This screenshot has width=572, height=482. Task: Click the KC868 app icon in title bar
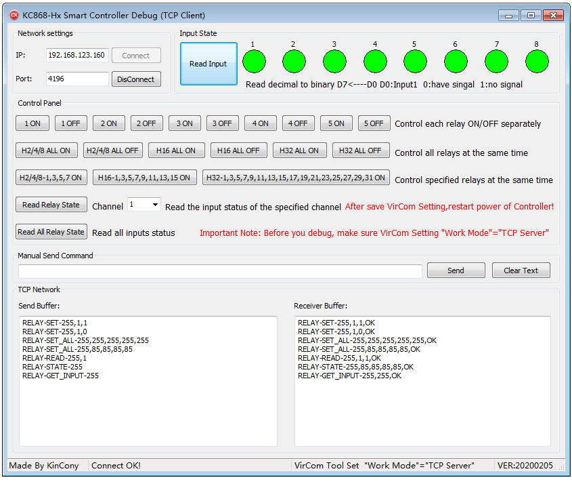point(14,15)
